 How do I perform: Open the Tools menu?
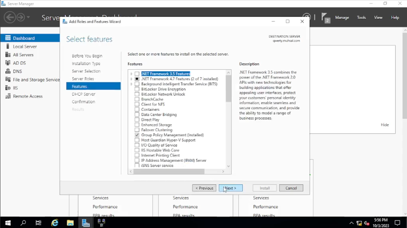(361, 18)
